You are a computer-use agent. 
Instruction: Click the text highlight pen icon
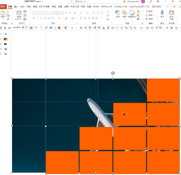[x=66, y=18]
